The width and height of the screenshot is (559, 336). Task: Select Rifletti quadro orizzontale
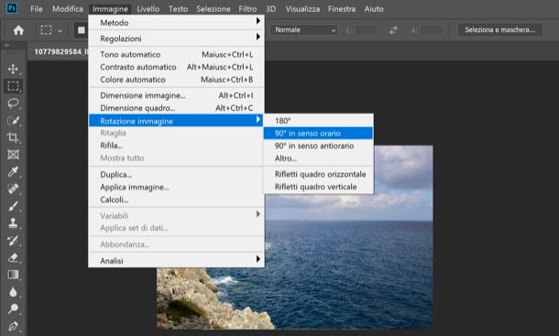(318, 174)
